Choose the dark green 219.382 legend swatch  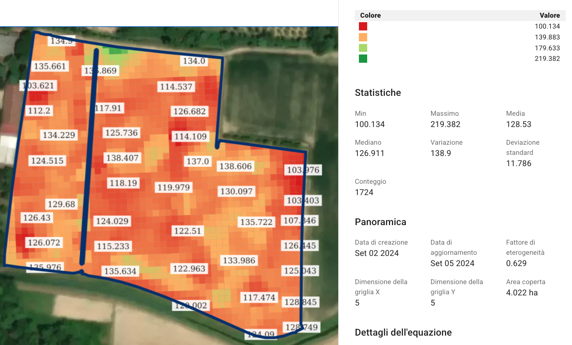pos(363,59)
